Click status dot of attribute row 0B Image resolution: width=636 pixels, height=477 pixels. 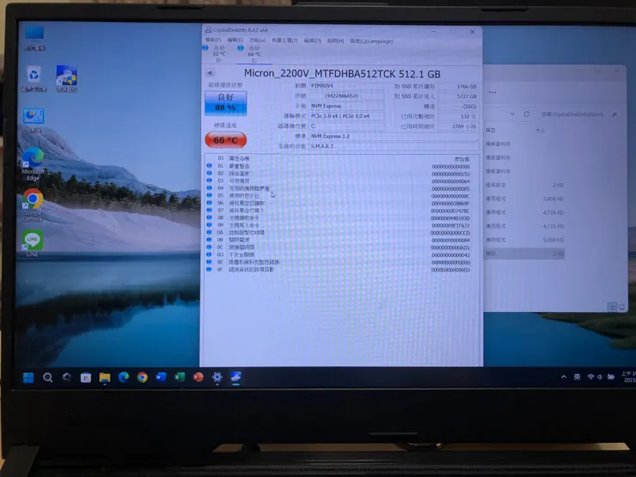pyautogui.click(x=210, y=239)
